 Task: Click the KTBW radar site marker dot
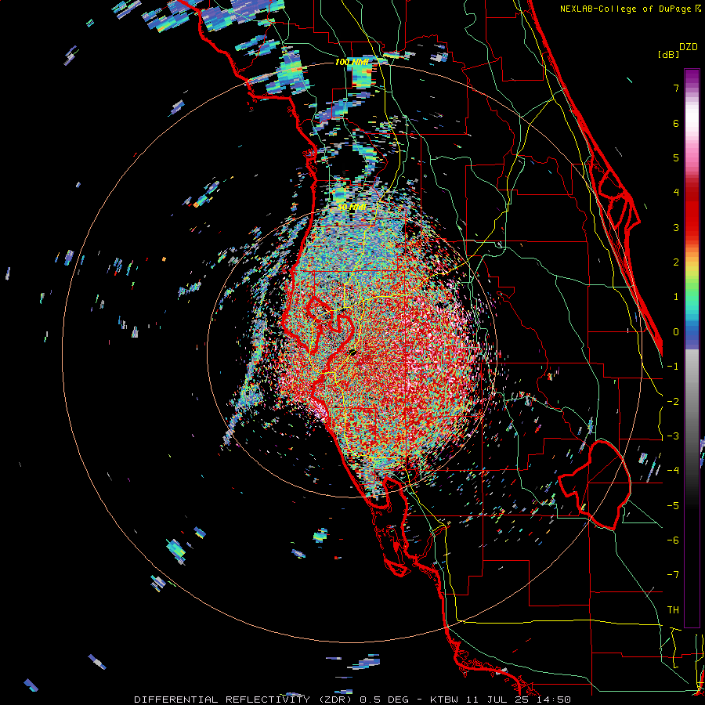[353, 352]
